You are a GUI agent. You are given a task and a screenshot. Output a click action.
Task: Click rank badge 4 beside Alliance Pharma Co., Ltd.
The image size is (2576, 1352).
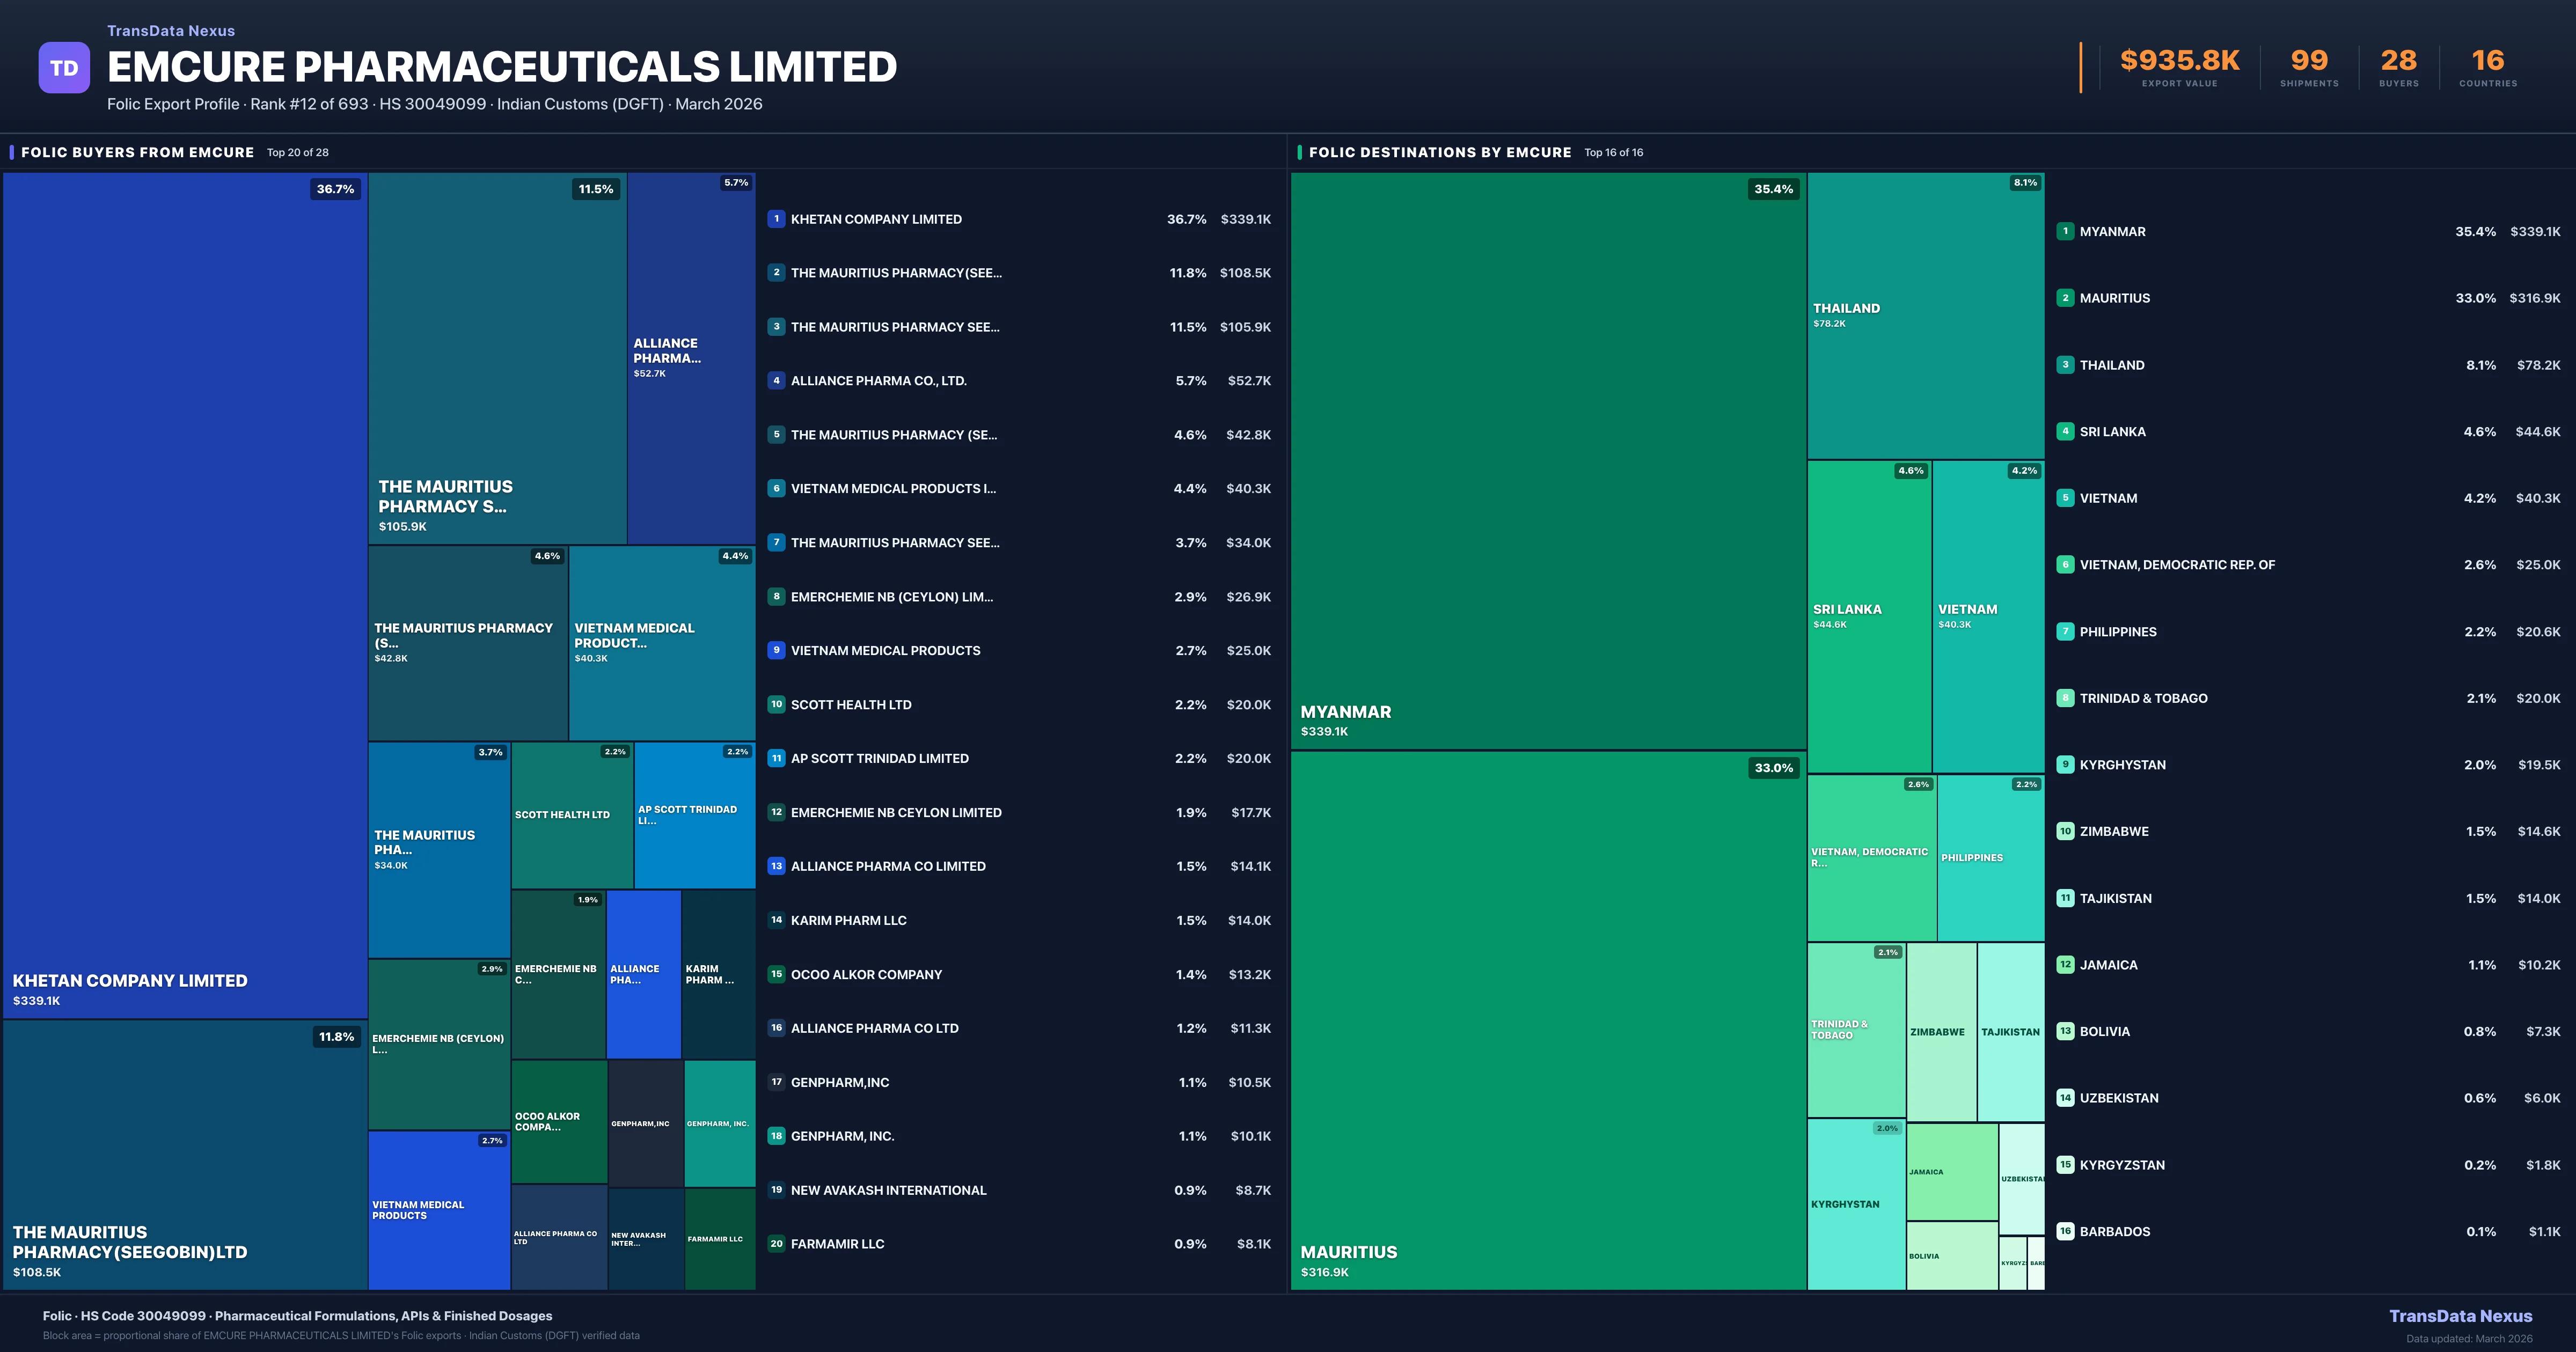click(x=776, y=381)
